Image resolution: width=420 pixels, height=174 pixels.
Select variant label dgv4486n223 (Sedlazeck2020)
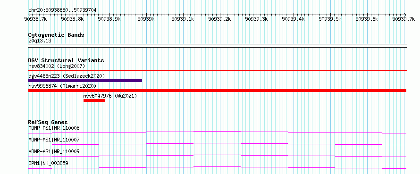pyautogui.click(x=67, y=76)
